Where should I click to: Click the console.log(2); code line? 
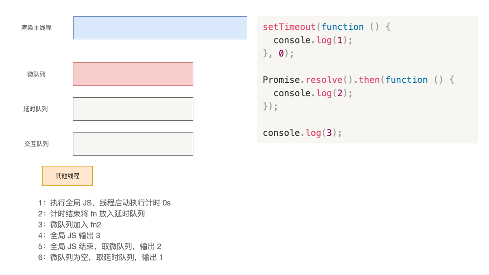coord(313,93)
